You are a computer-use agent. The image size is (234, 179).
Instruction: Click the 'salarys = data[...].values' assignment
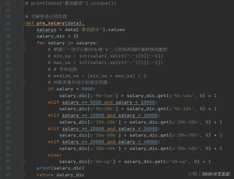(x=81, y=30)
